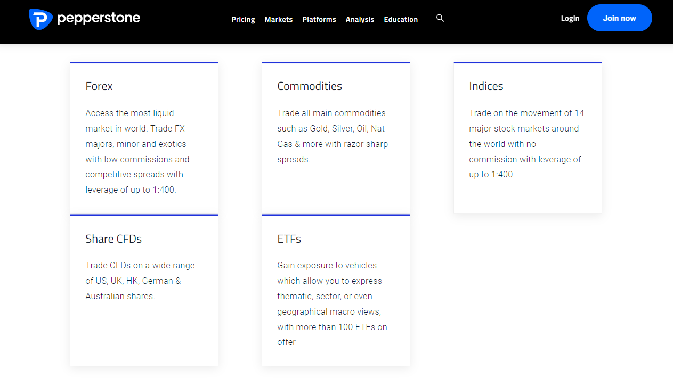Click the Indices heading
This screenshot has height=386, width=673.
click(486, 86)
